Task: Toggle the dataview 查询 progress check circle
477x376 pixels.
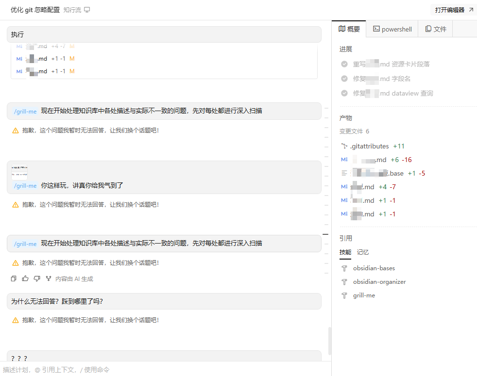Action: pos(344,93)
